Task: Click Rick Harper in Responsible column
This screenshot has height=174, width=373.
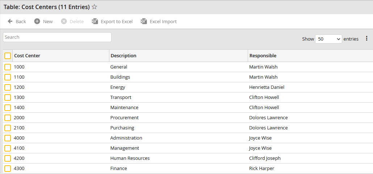Action: [x=262, y=169]
